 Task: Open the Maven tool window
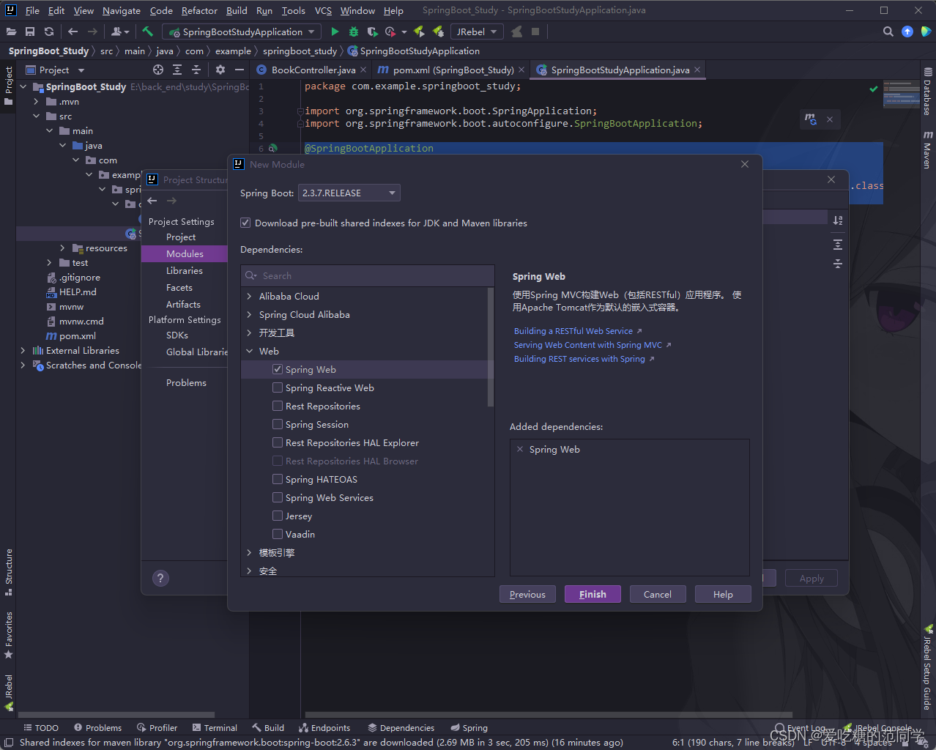927,149
